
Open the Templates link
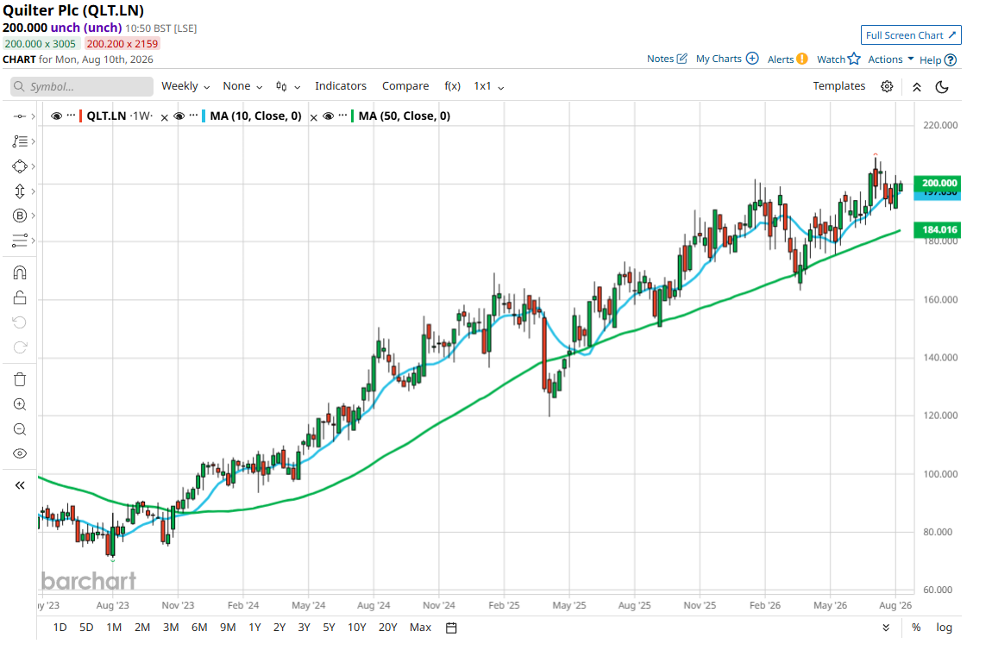coord(839,86)
